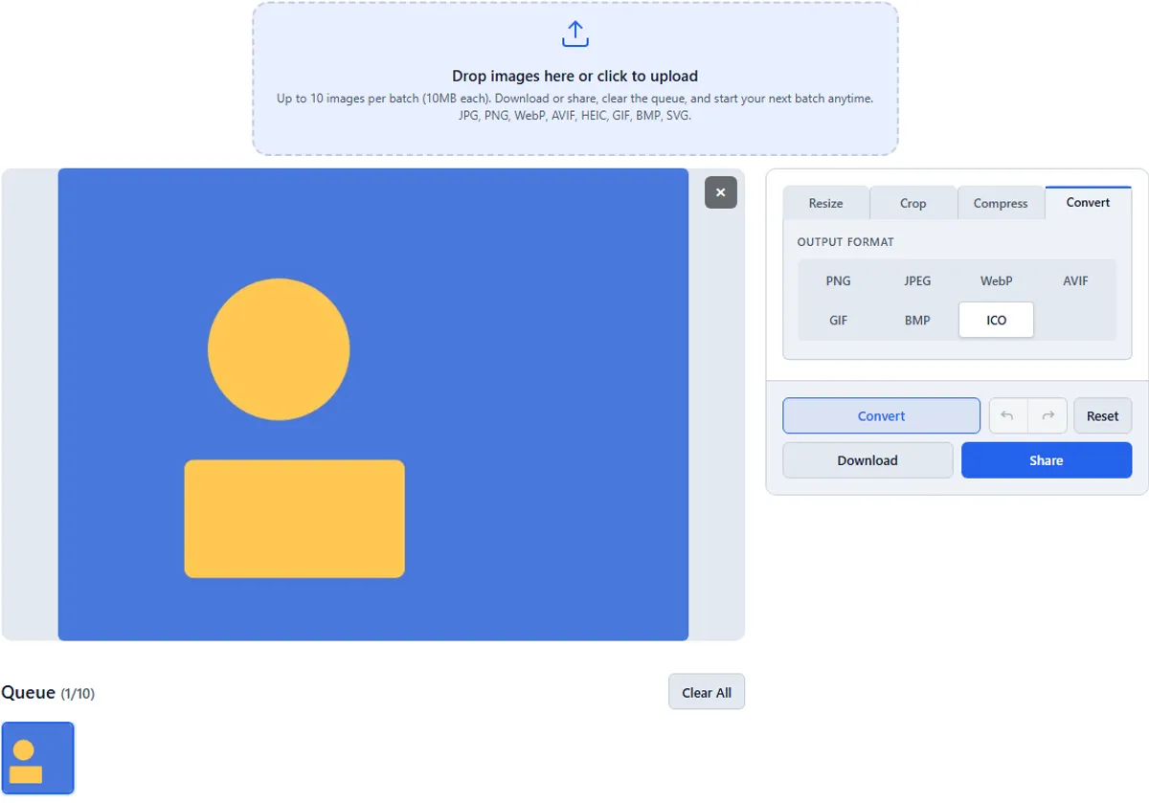
Task: Choose PNG as output format
Action: coord(839,281)
